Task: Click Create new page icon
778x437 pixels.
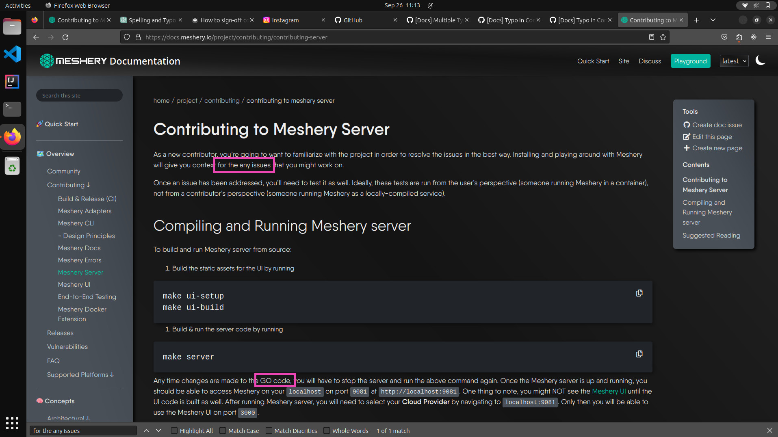Action: pyautogui.click(x=686, y=148)
